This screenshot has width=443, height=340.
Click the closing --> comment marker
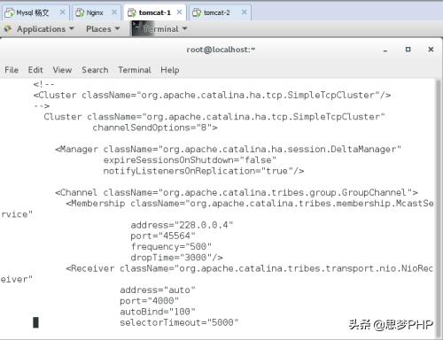pos(42,106)
